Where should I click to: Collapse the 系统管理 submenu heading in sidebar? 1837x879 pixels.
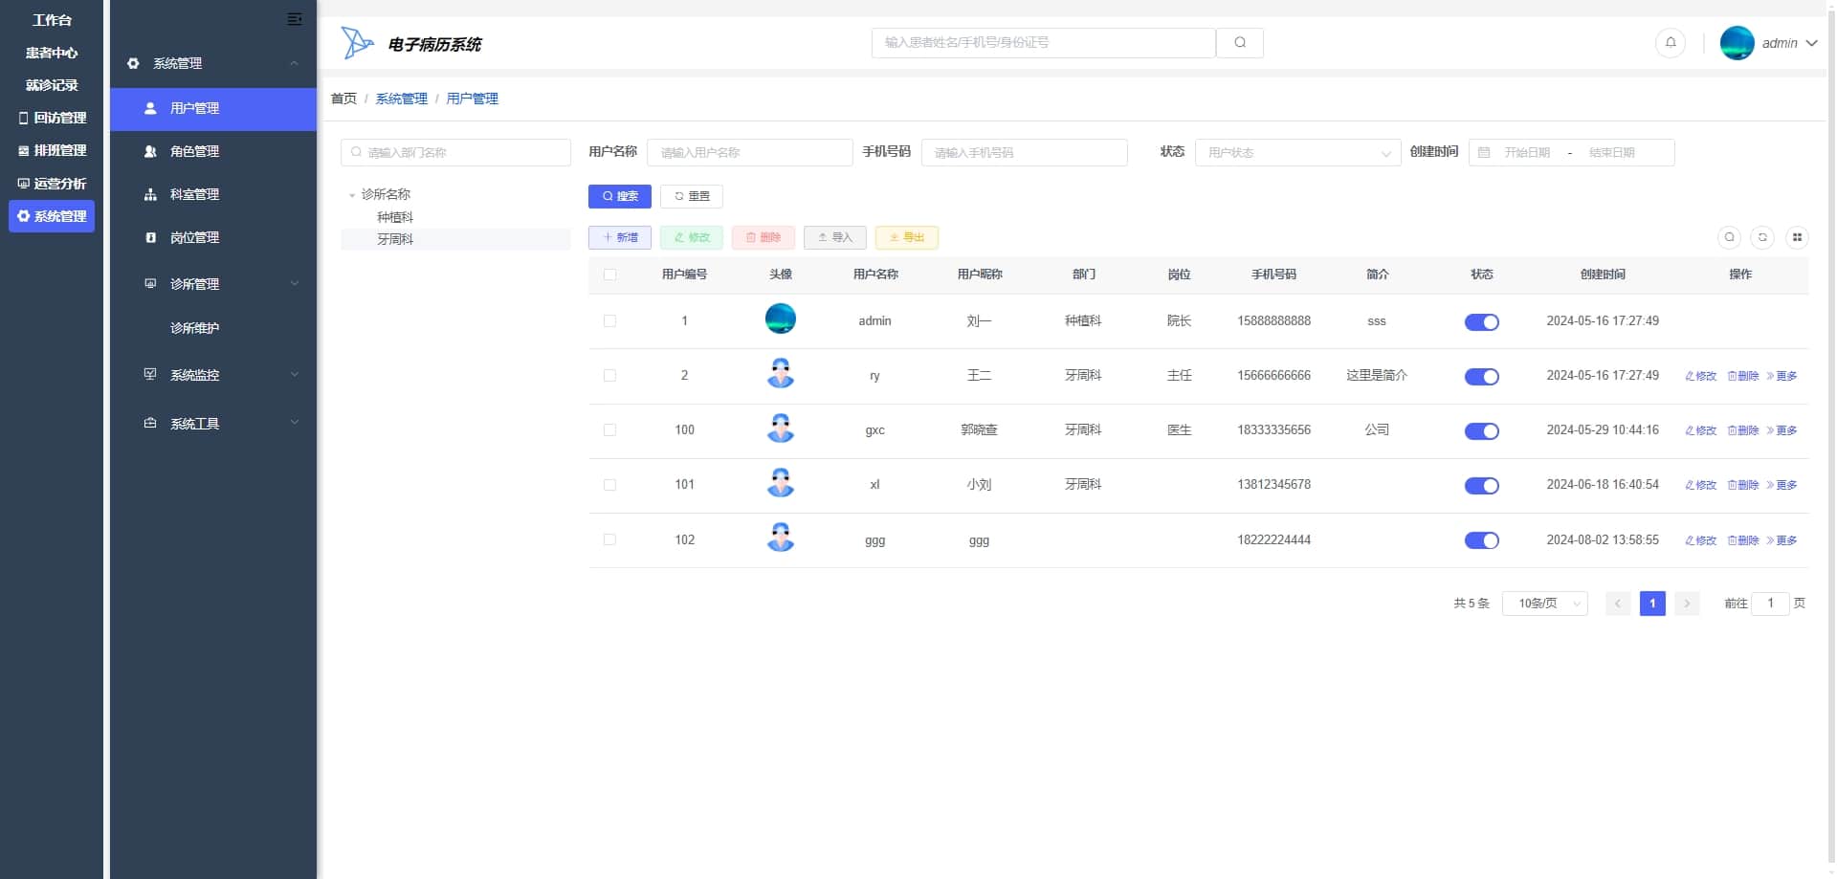(213, 63)
